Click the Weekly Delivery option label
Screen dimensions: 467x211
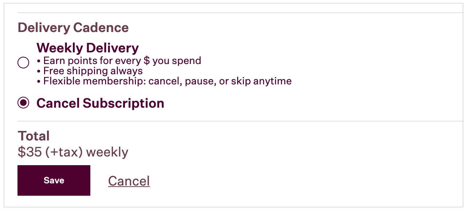pos(87,48)
